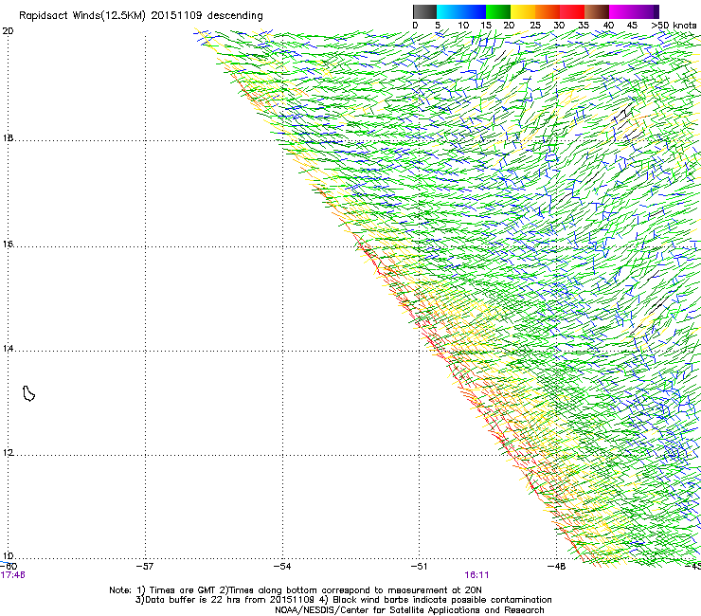701x616 pixels.
Task: Click the latitude label 14
Action: click(8, 349)
